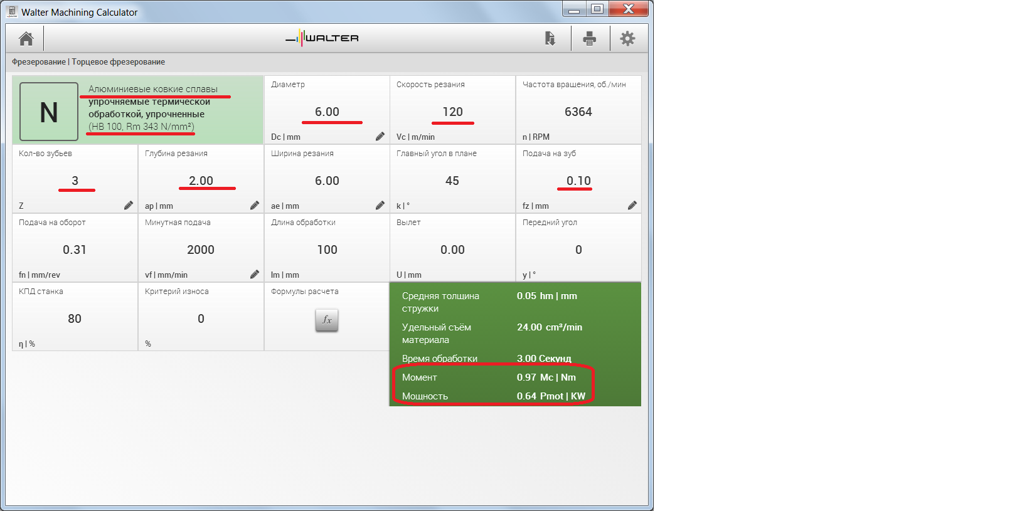Click the Критерий износа value 0
1027x511 pixels.
click(201, 319)
